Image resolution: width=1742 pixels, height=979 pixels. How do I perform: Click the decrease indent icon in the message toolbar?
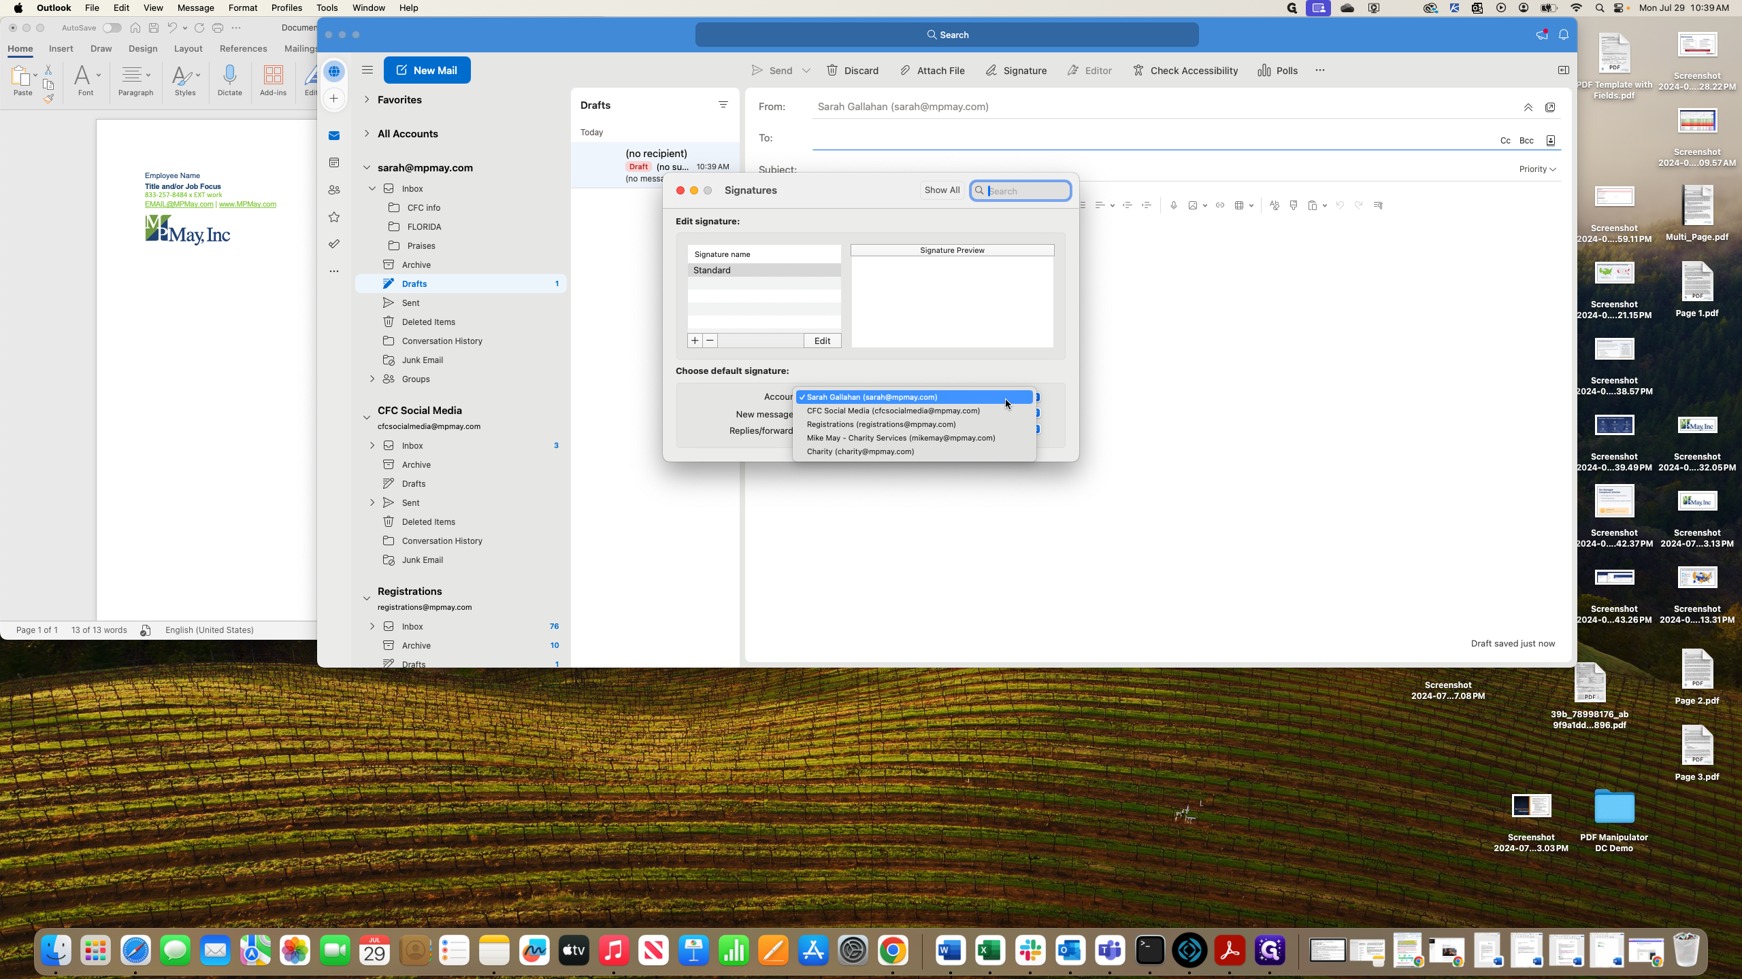[1127, 205]
